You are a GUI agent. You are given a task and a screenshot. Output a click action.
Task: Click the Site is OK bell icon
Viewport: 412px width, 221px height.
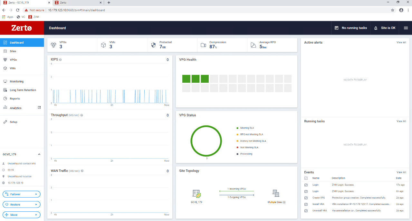(376, 28)
